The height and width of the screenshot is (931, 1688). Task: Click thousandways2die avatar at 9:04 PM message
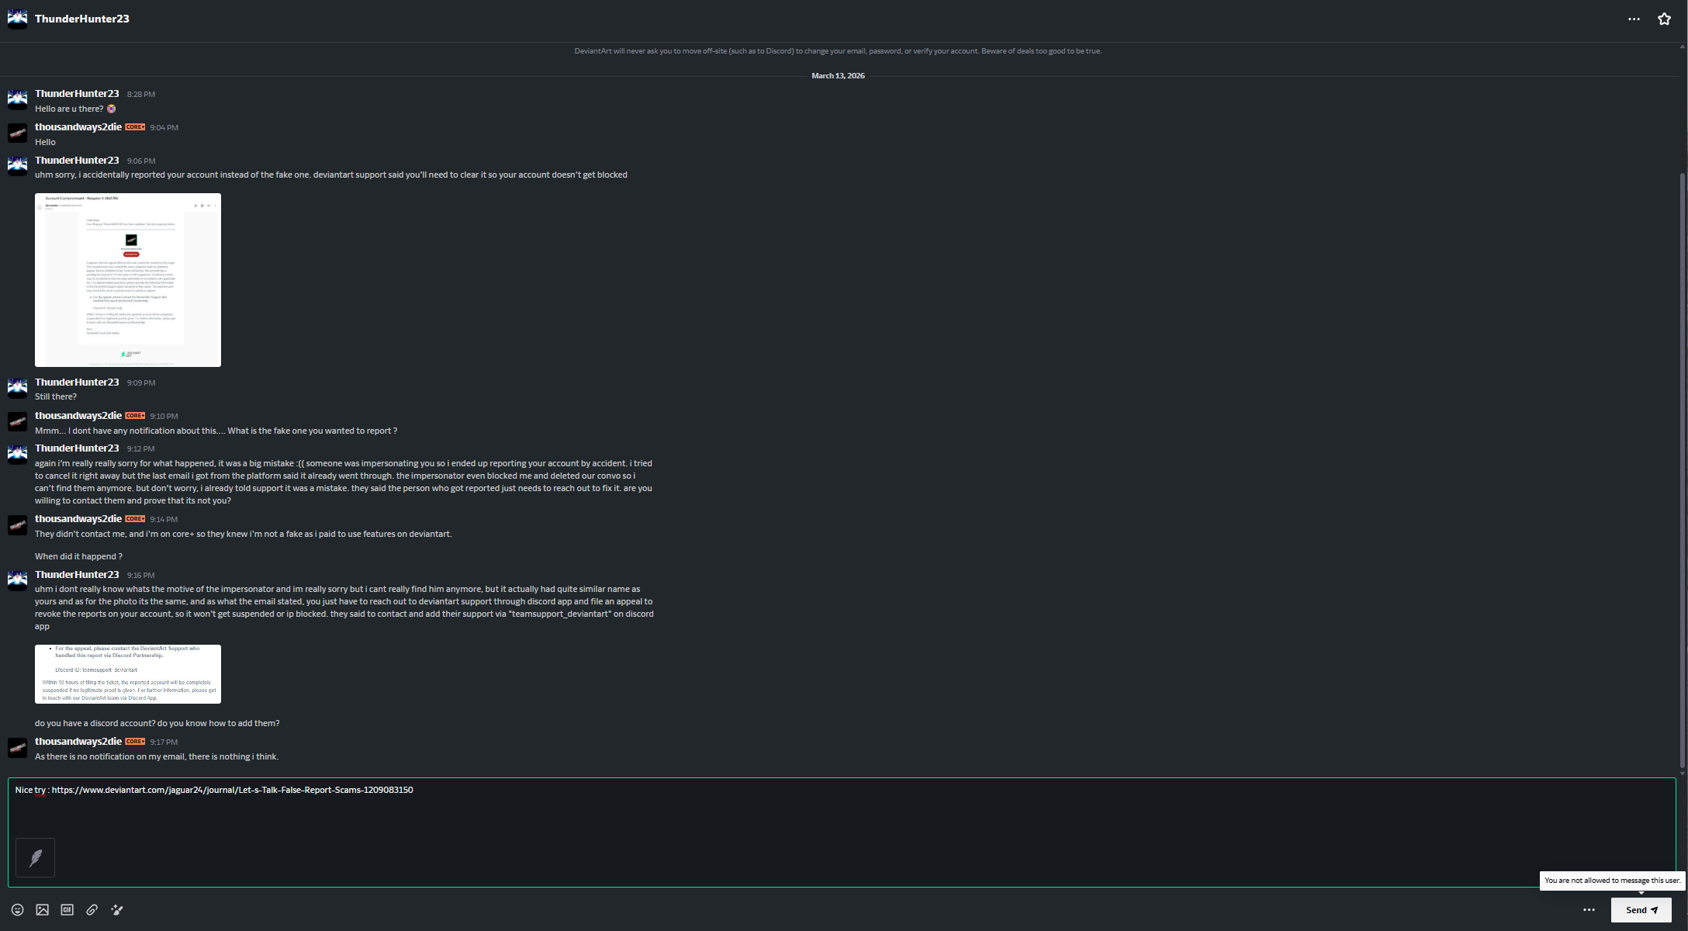17,133
